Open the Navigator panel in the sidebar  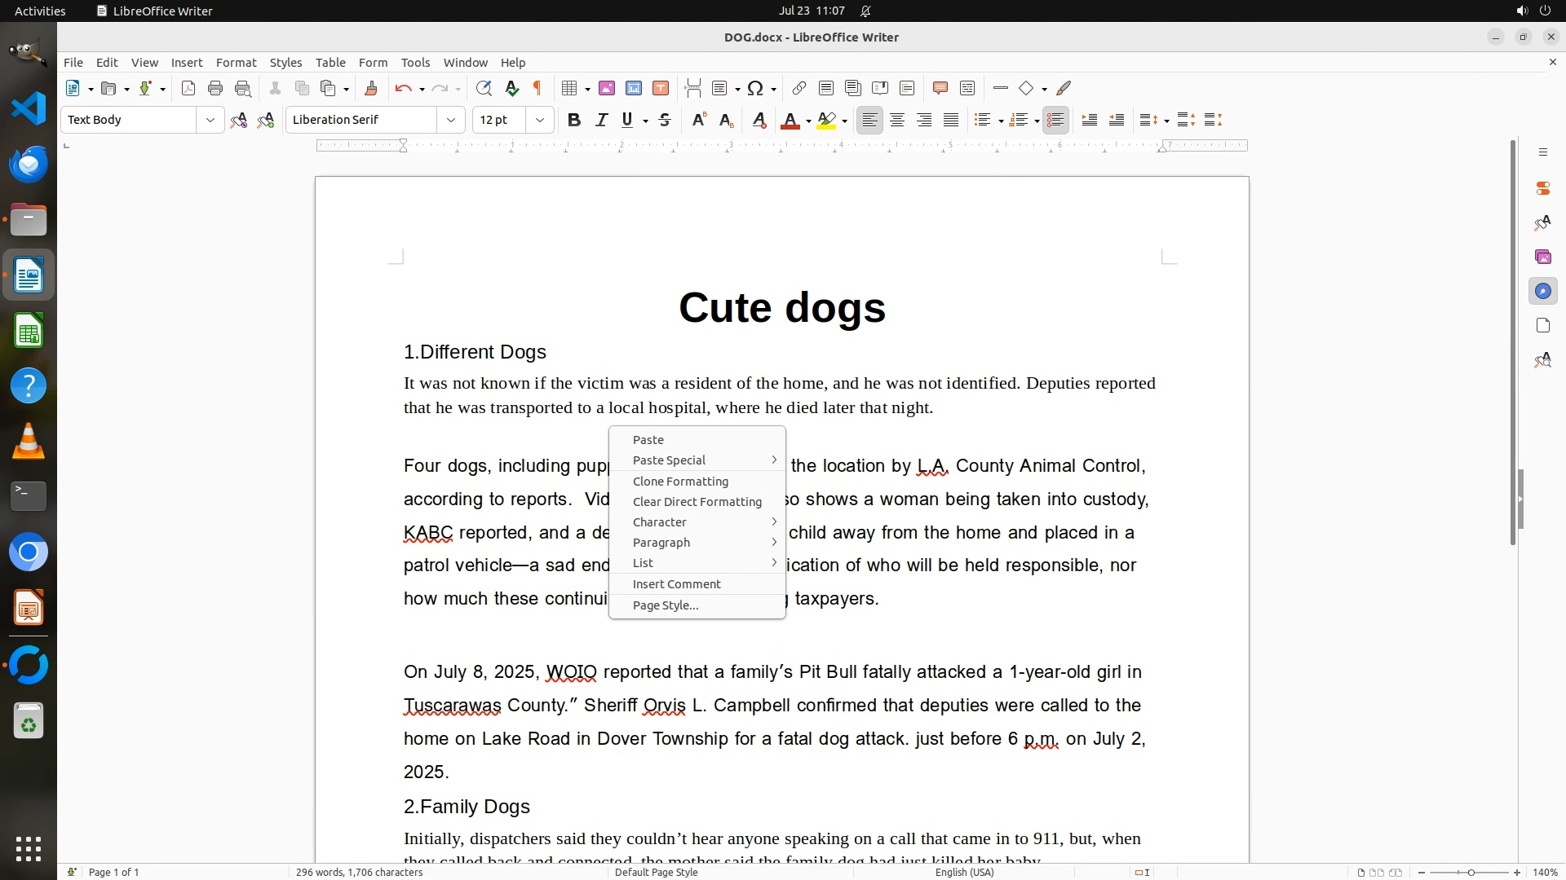click(x=1542, y=291)
